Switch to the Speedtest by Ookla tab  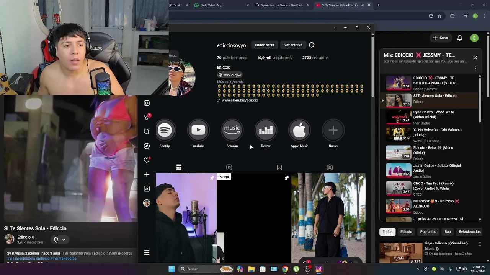tap(283, 5)
